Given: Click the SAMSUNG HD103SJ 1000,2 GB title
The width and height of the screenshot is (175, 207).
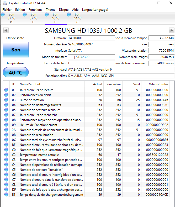Looking at the screenshot, I should 88,31.
